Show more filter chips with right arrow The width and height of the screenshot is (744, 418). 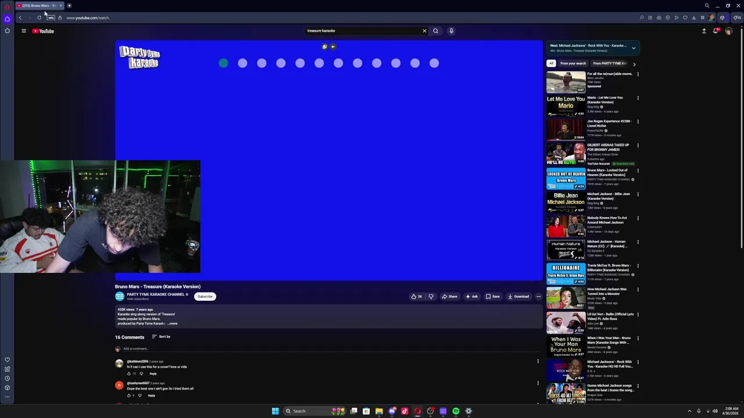pos(634,64)
